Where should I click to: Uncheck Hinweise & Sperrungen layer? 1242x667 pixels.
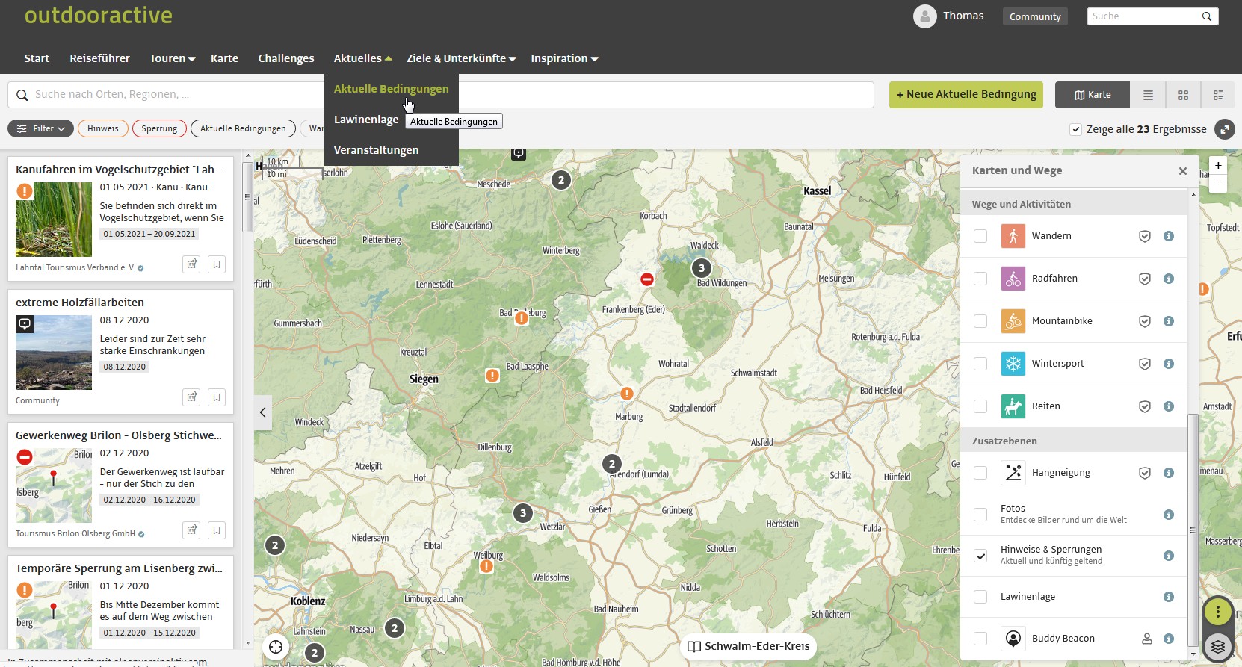tap(980, 556)
